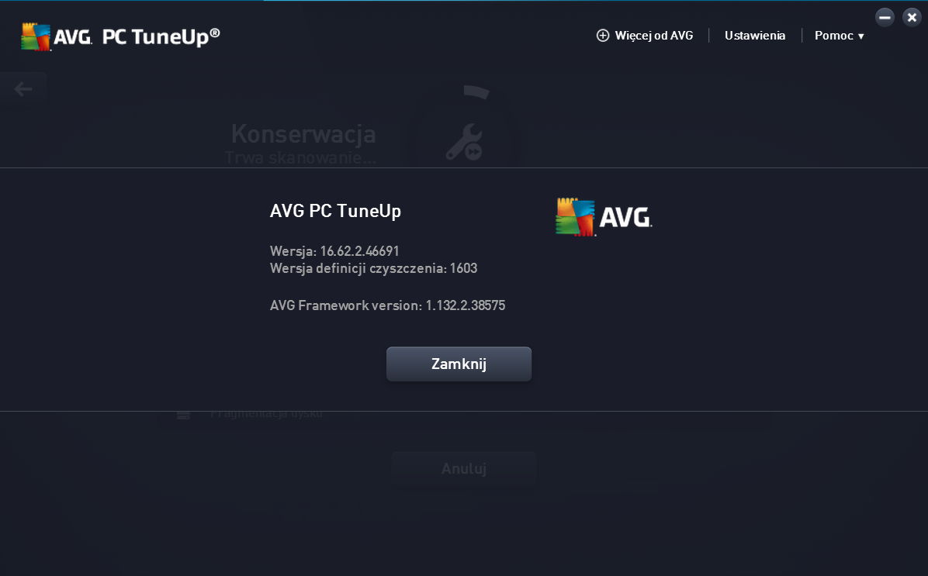Close the window with the round X button
The image size is (928, 576).
[912, 17]
